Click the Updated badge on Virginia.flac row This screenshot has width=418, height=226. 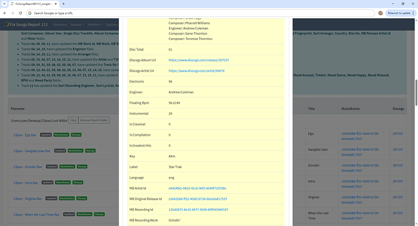[x=51, y=198]
